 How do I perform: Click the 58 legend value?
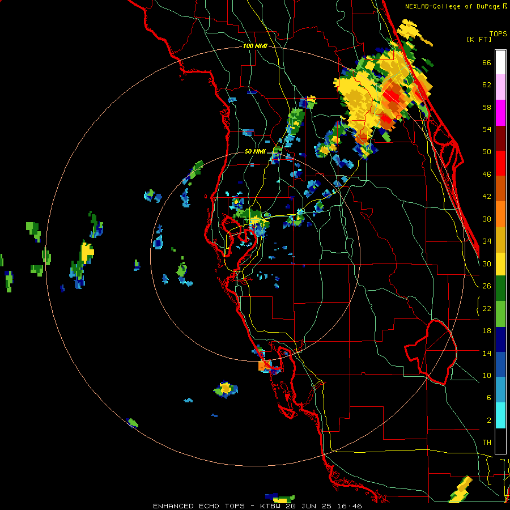point(487,107)
